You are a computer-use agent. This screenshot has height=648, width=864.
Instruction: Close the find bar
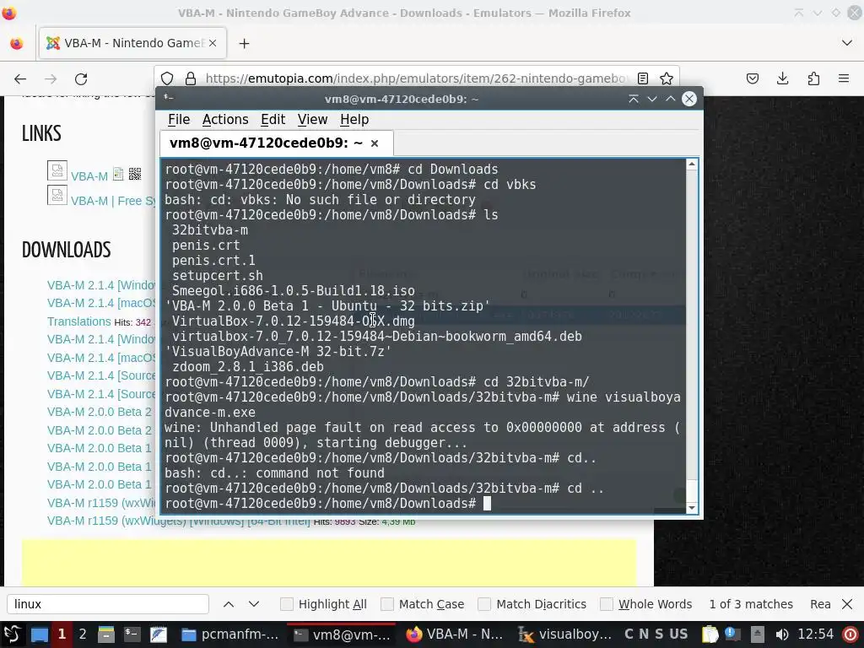click(847, 604)
